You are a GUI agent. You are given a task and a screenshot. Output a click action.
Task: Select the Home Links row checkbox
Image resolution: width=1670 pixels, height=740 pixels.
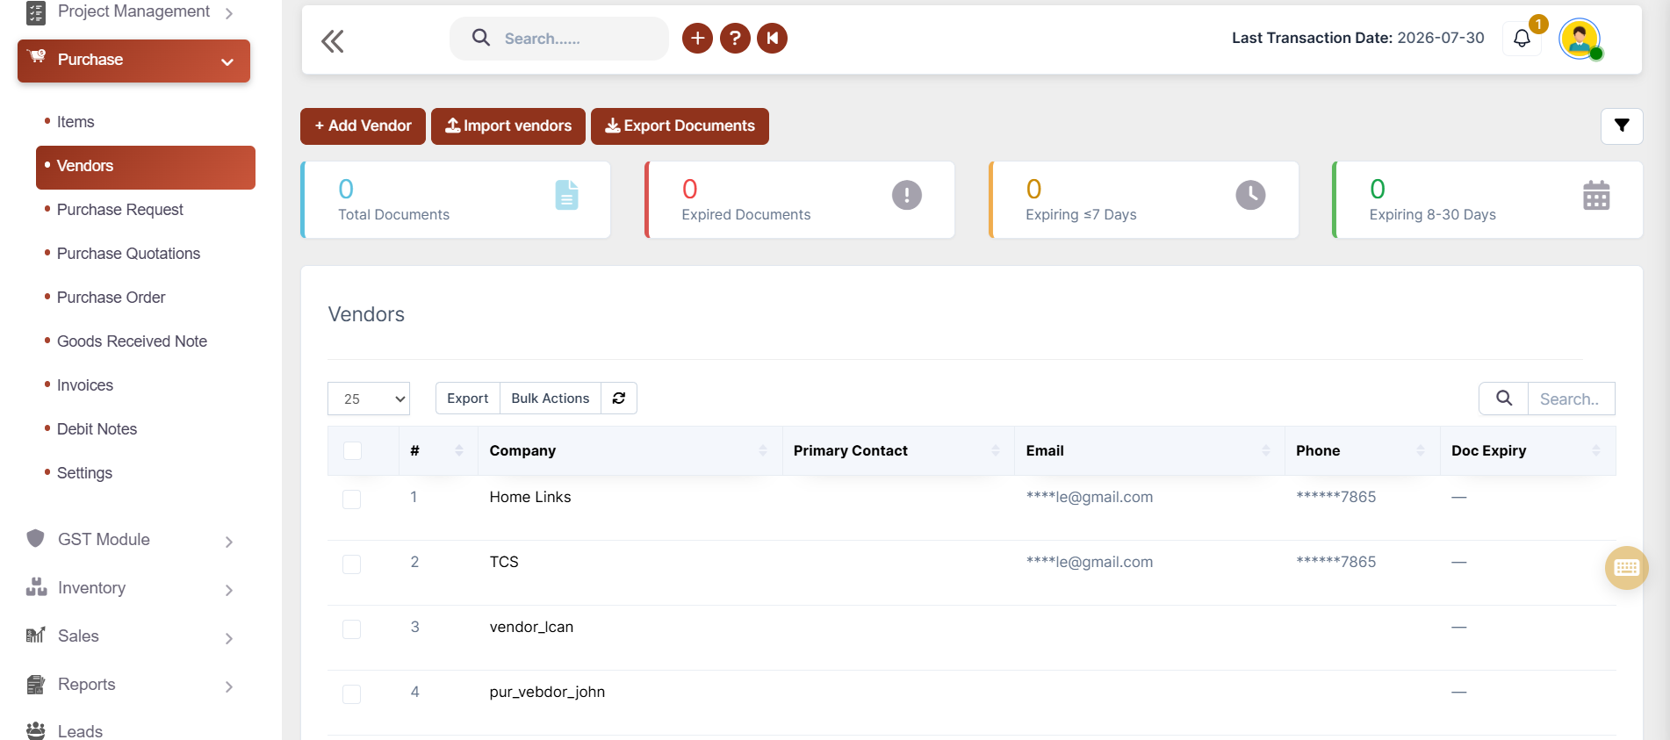[352, 499]
